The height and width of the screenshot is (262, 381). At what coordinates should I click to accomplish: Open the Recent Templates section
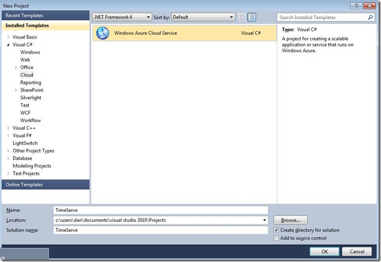45,15
